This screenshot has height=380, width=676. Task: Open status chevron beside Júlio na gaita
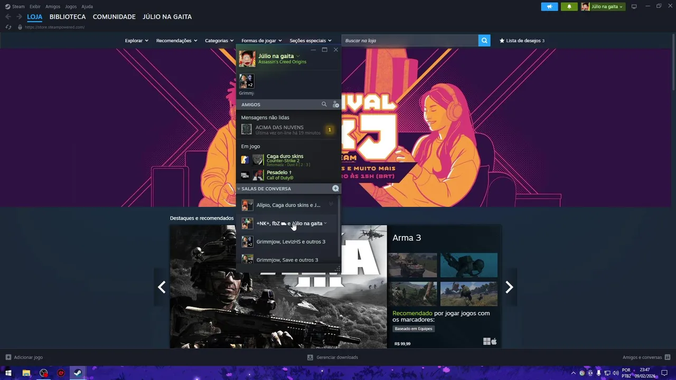(298, 56)
